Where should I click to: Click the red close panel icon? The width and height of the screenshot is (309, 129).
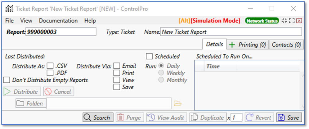click(x=299, y=21)
